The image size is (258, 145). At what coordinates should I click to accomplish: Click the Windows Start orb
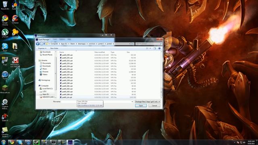pos(3,142)
